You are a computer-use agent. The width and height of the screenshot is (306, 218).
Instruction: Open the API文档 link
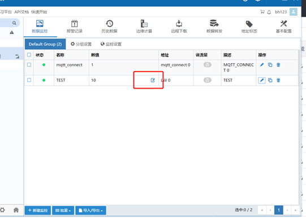point(21,12)
